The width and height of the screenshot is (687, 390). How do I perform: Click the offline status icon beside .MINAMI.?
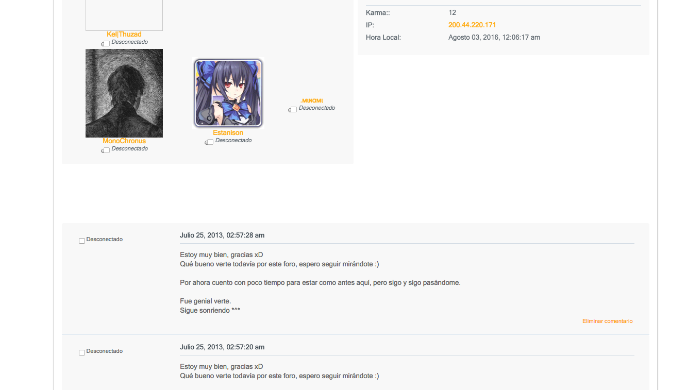293,110
